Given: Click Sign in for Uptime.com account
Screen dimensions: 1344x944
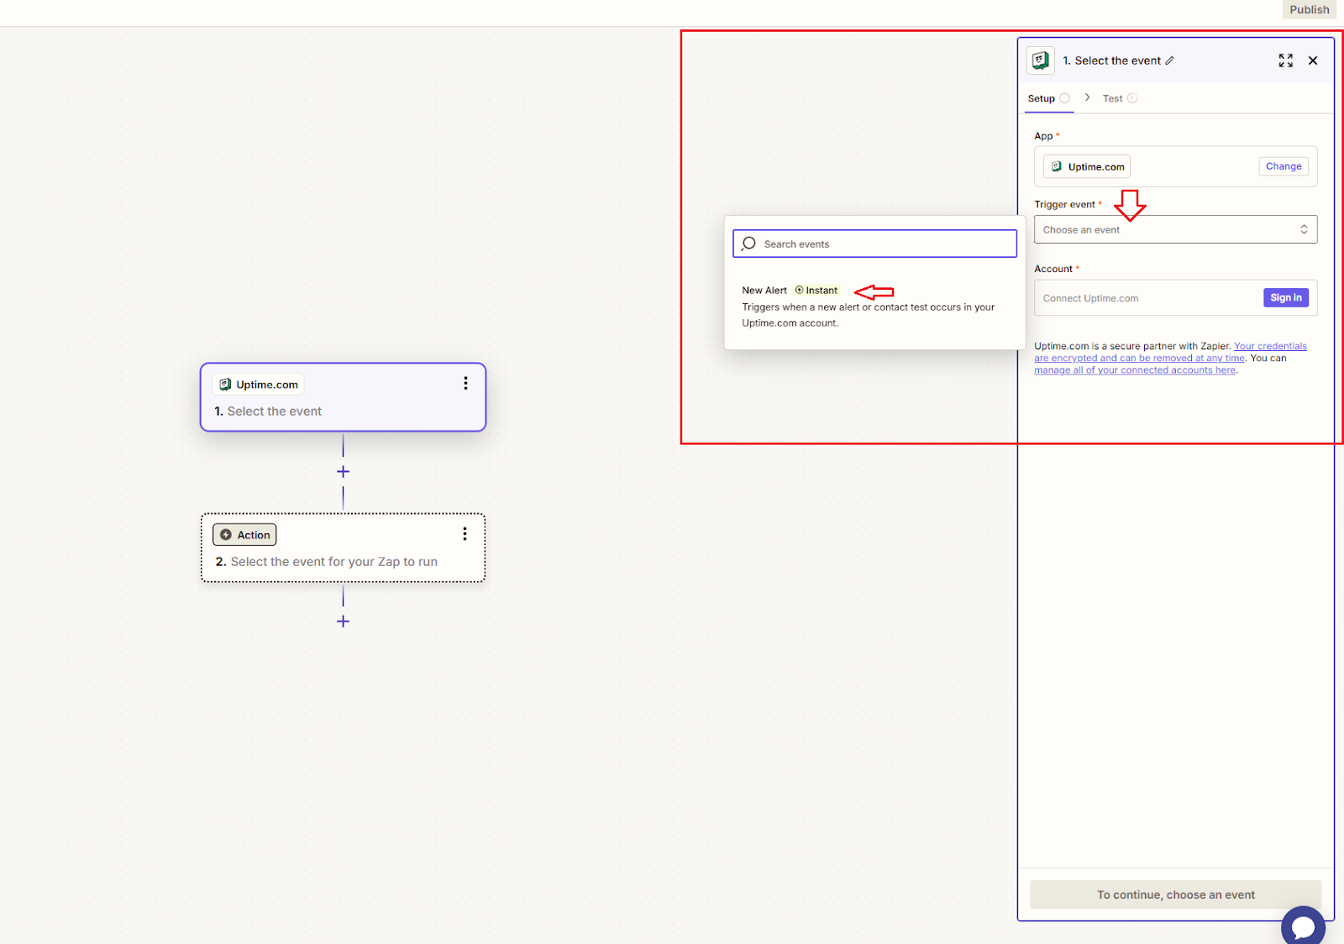Looking at the screenshot, I should (1286, 297).
